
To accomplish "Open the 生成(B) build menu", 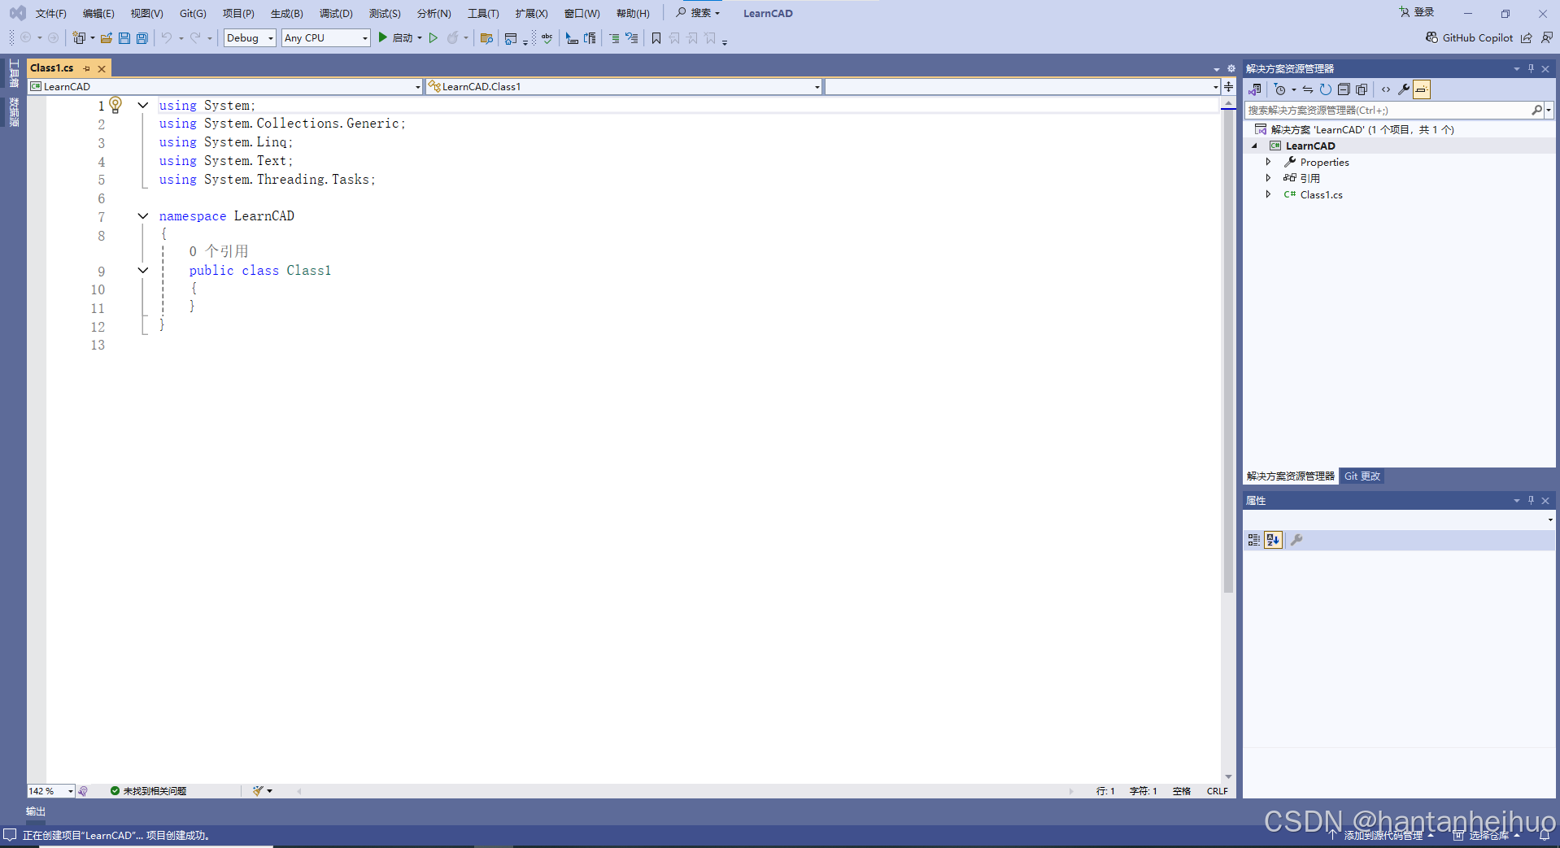I will pyautogui.click(x=286, y=13).
